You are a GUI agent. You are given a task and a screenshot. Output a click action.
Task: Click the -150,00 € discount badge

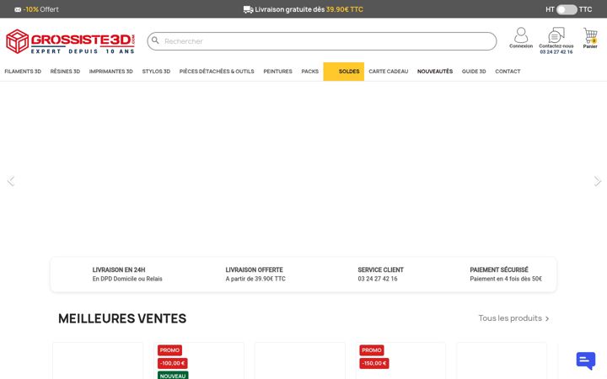374,364
